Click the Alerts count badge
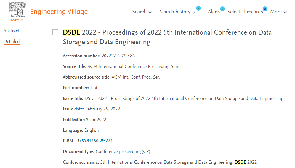295x168 pixels. pyautogui.click(x=222, y=9)
